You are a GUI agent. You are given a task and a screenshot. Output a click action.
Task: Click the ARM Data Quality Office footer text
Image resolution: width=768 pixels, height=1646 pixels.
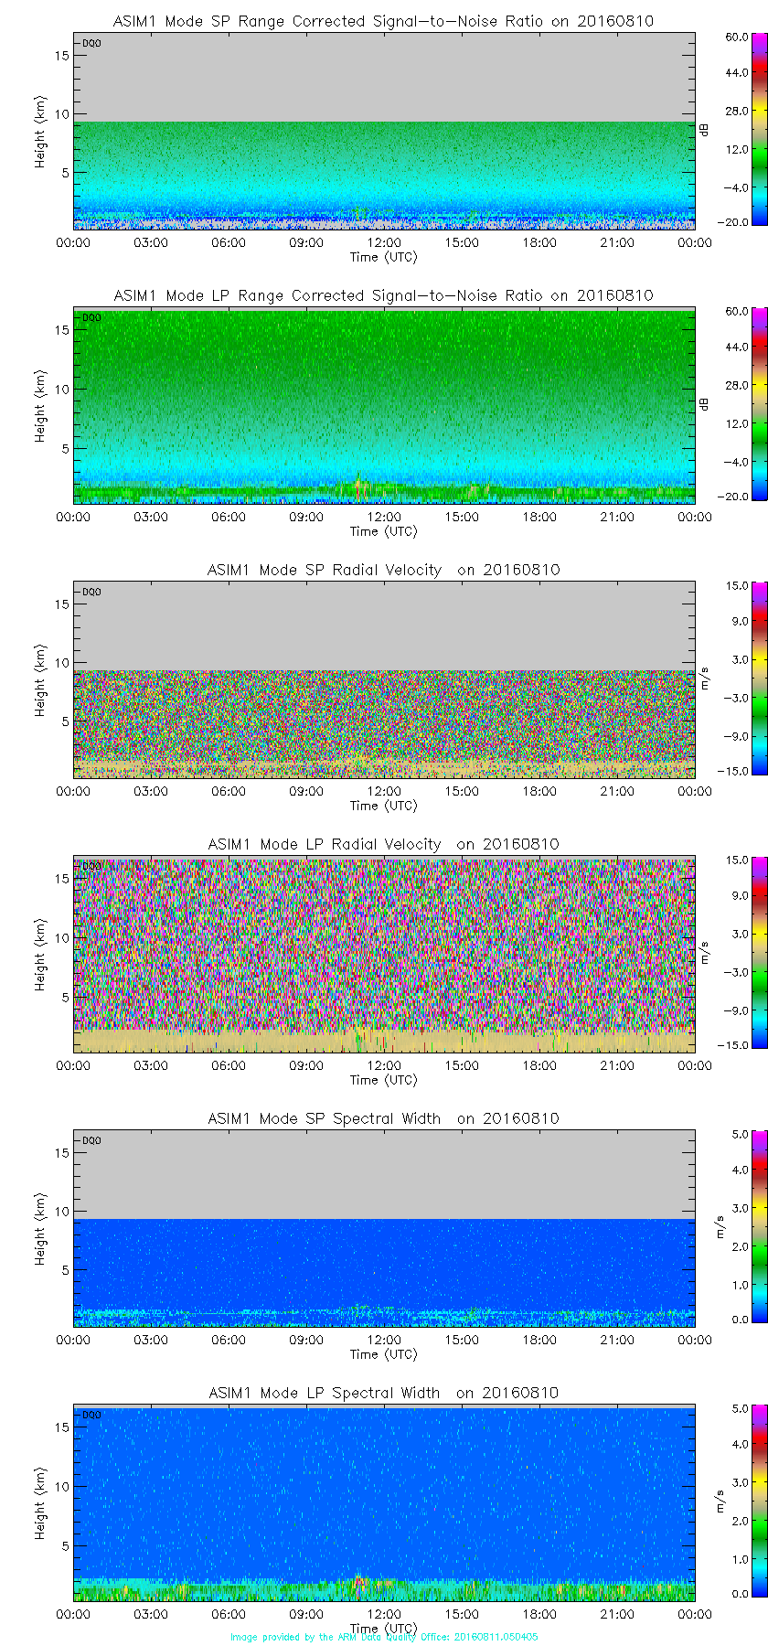click(x=384, y=1637)
